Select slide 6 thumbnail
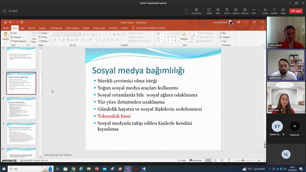The height and width of the screenshot is (172, 306). [x=21, y=58]
